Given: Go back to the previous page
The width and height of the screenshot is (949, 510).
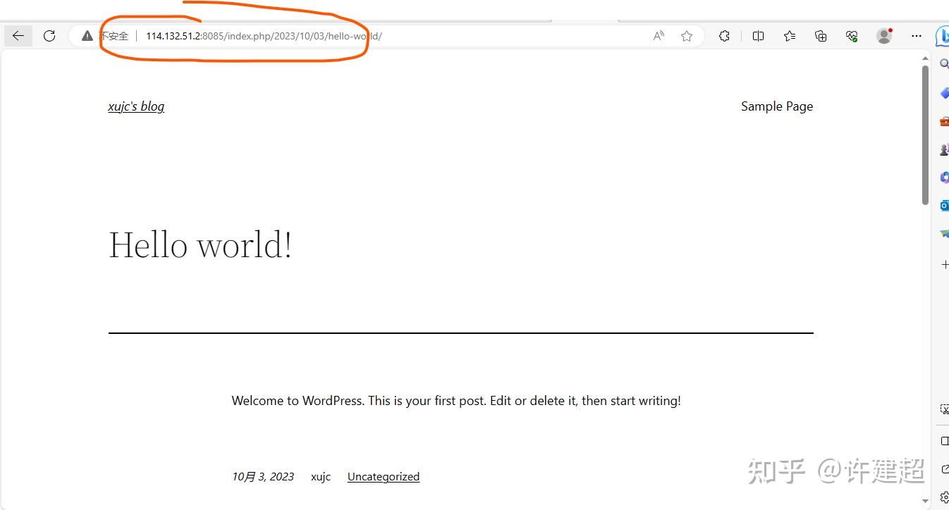Looking at the screenshot, I should pos(18,36).
